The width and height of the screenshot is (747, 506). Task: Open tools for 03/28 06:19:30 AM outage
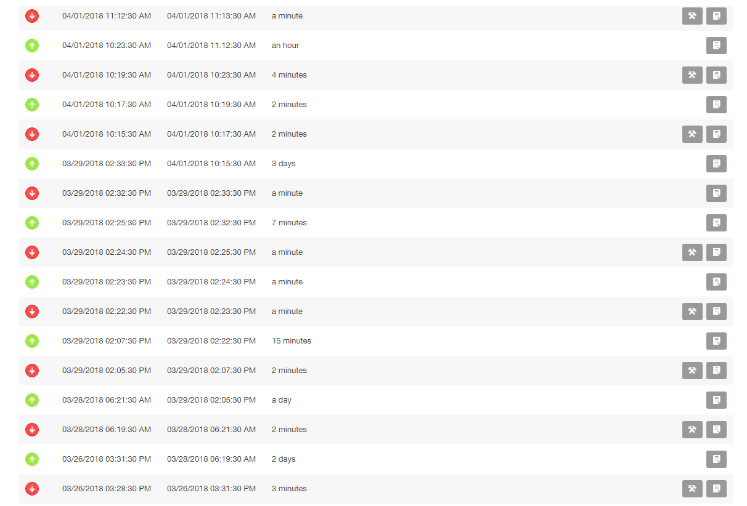pos(692,430)
